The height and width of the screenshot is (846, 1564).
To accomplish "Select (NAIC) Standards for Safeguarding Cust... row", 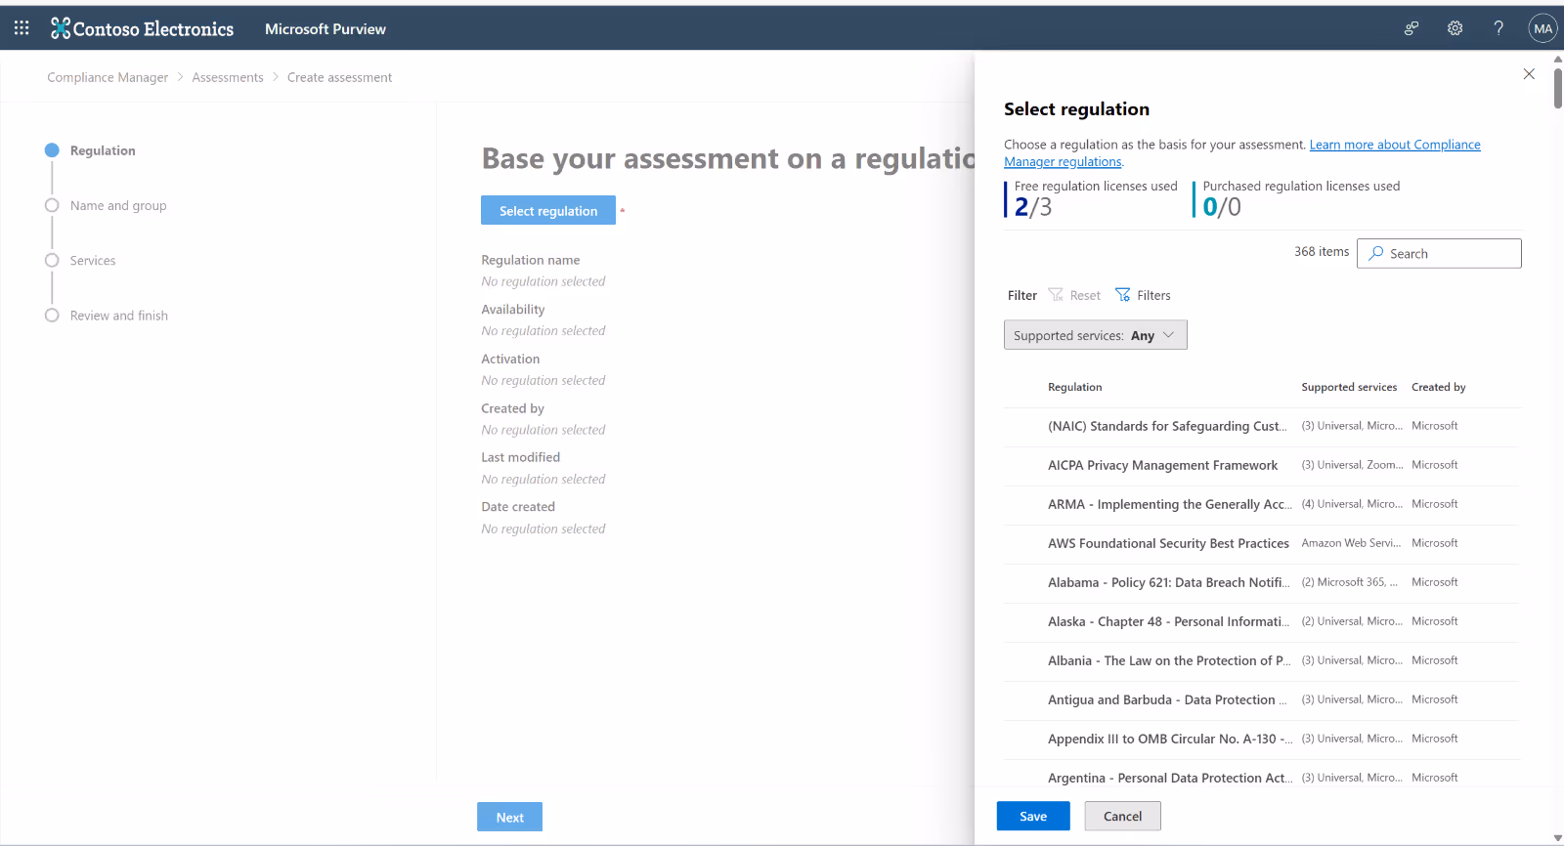I will point(1262,426).
